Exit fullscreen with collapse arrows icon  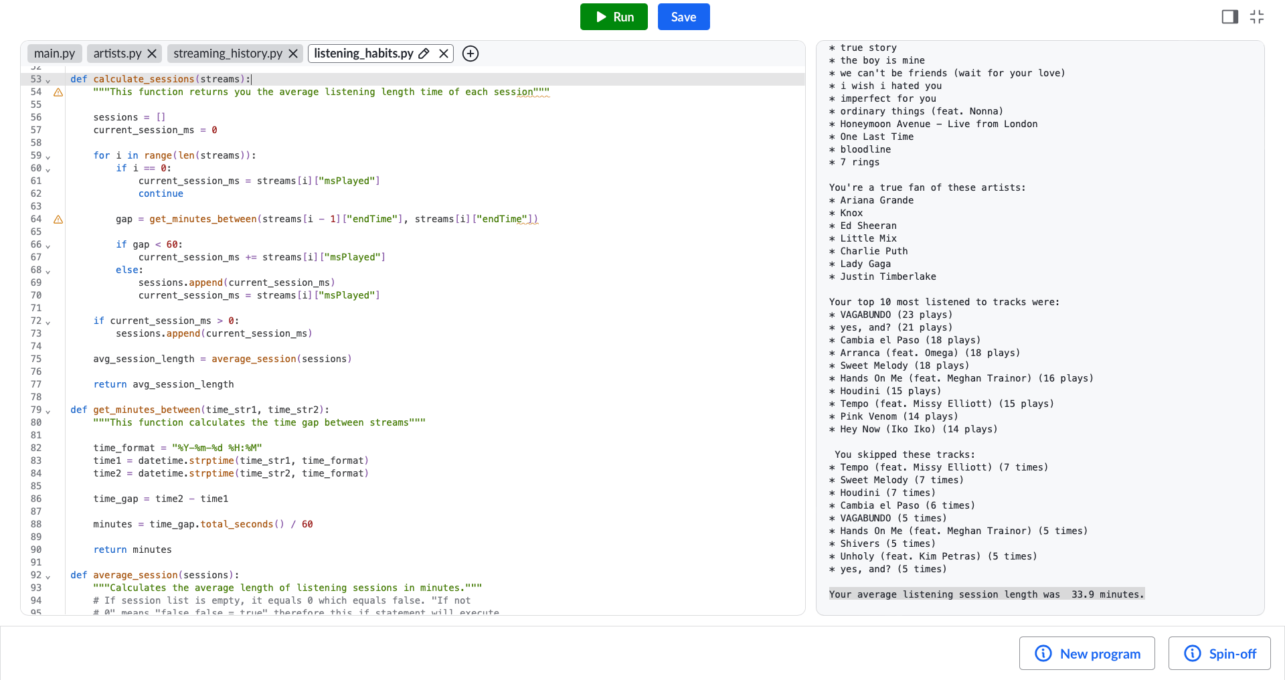tap(1257, 17)
